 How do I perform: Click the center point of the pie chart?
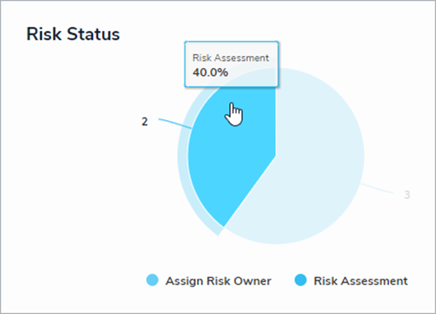coord(275,156)
